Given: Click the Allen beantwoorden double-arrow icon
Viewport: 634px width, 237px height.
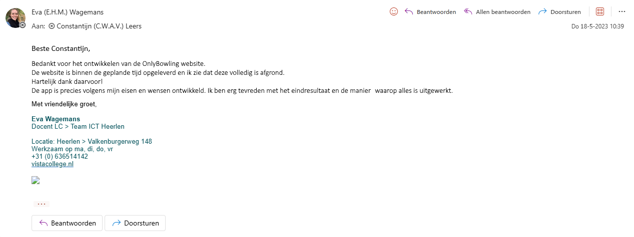Looking at the screenshot, I should click(x=468, y=12).
